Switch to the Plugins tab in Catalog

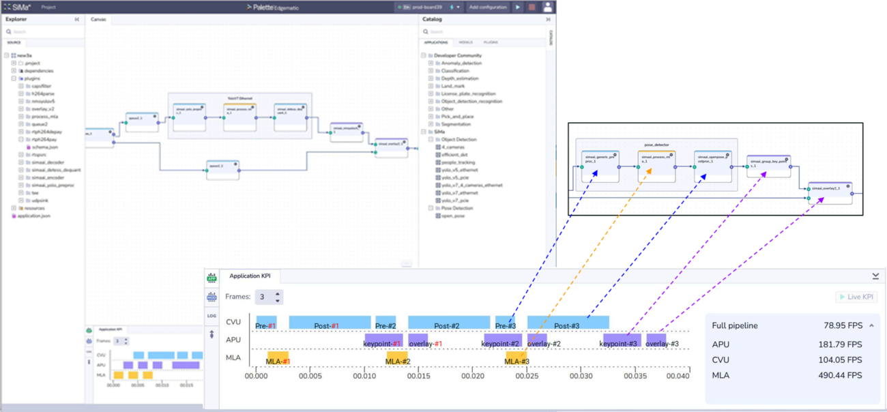[491, 42]
